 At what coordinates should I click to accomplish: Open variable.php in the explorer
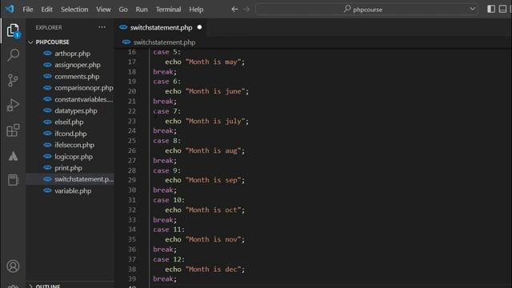pos(73,190)
